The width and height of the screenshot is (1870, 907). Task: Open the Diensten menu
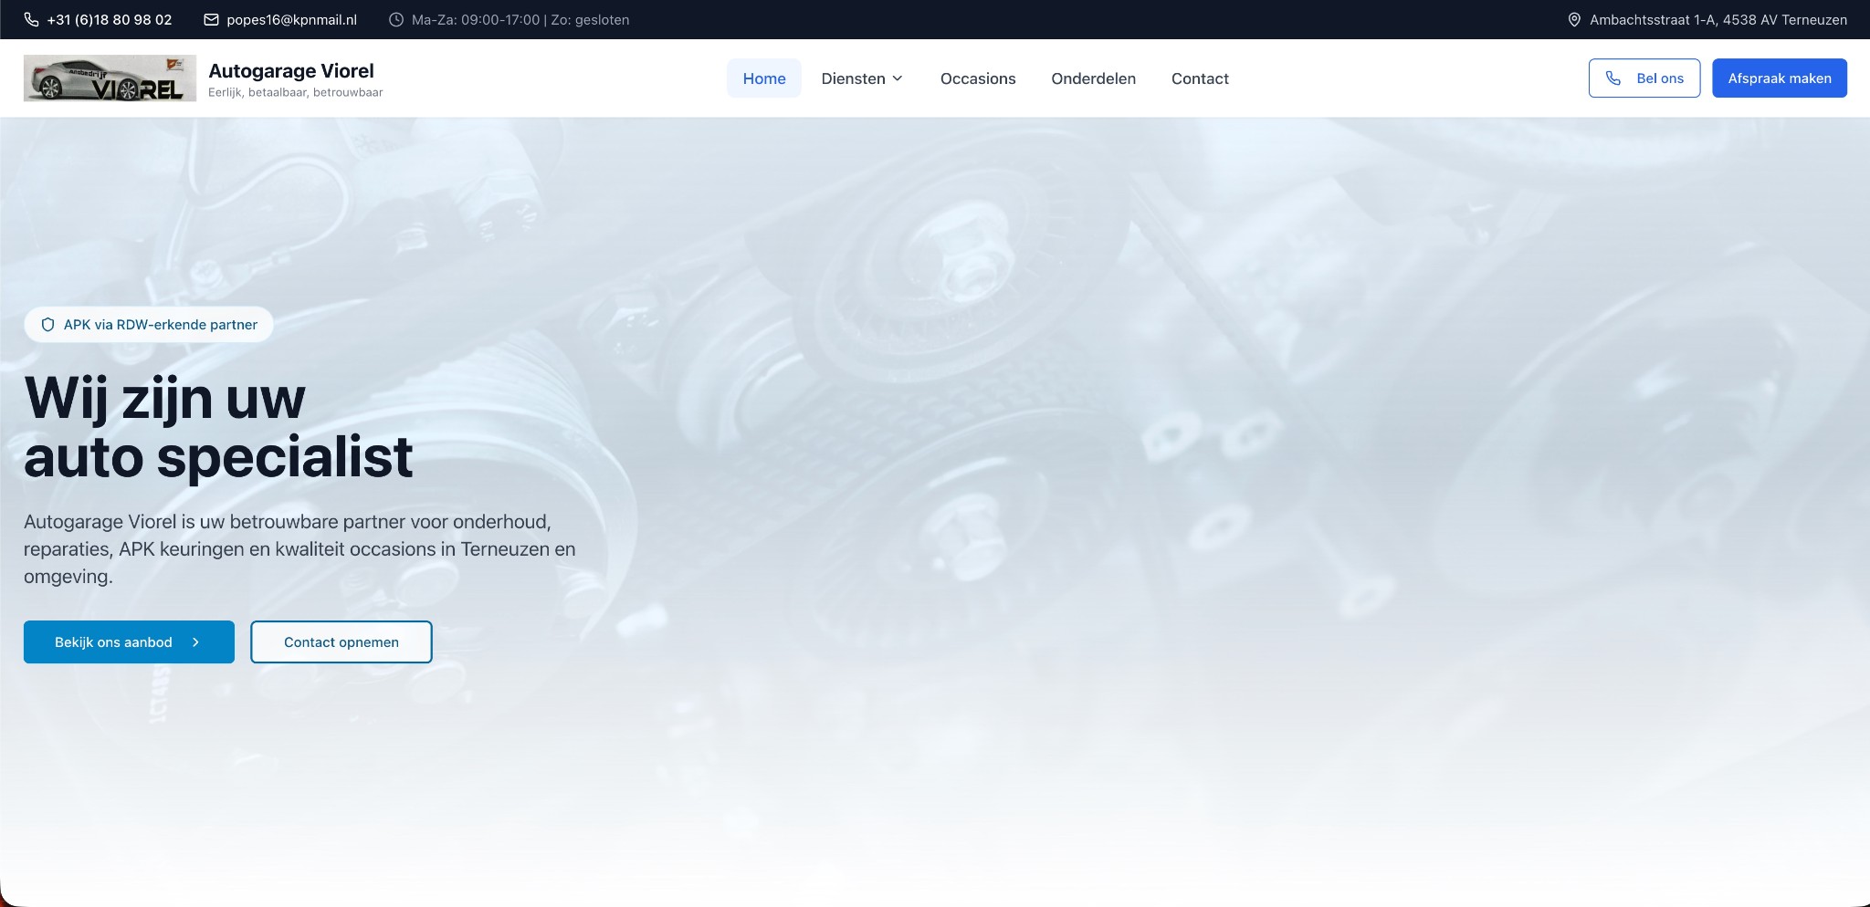tap(853, 78)
